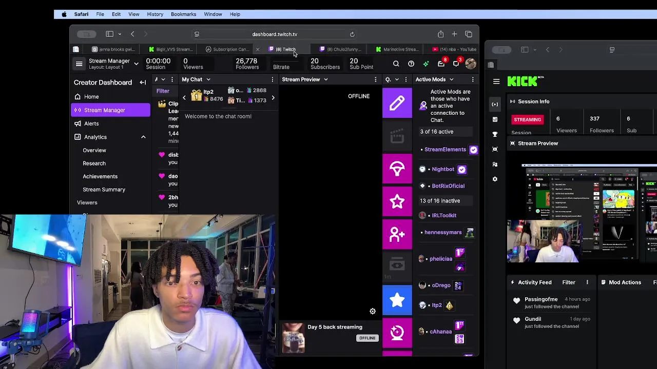This screenshot has height=369, width=657.
Task: Expand Active Mods panel dropdown chevron
Action: point(451,79)
